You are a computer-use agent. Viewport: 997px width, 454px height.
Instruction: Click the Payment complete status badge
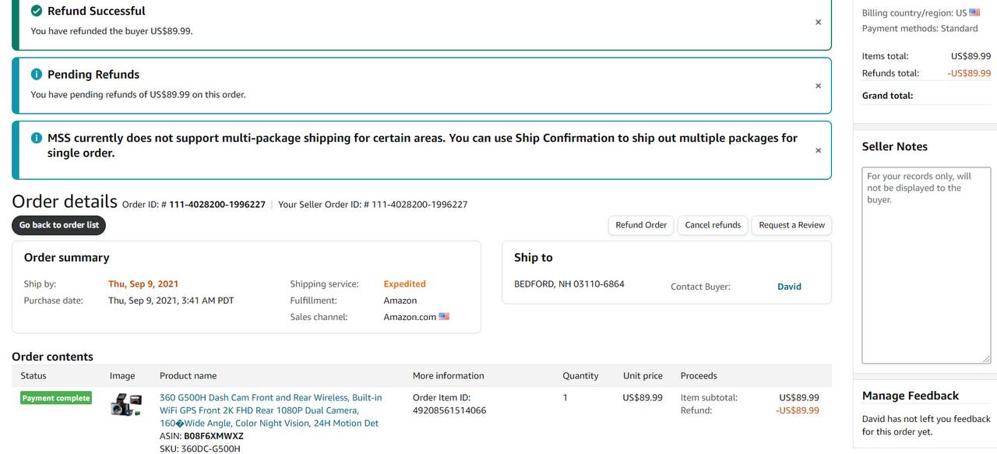pyautogui.click(x=56, y=398)
